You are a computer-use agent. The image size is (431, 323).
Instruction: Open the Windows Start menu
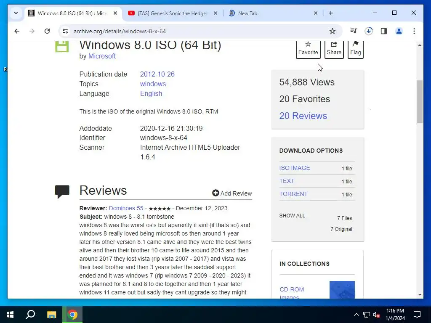point(10,315)
